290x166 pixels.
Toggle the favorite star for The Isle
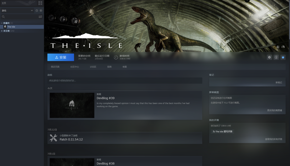283,57
